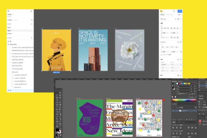Click the Y position field in Figma
Viewport: 207px width, 138px height.
[175, 33]
